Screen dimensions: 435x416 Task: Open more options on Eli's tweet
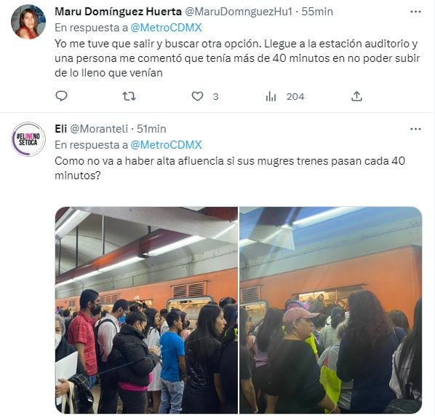click(415, 129)
